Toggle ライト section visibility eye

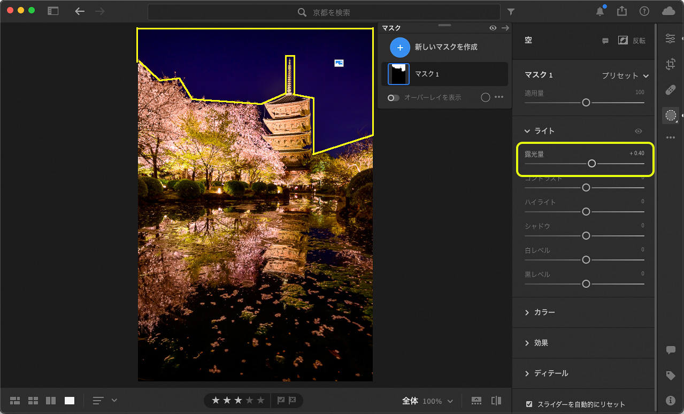tap(639, 131)
